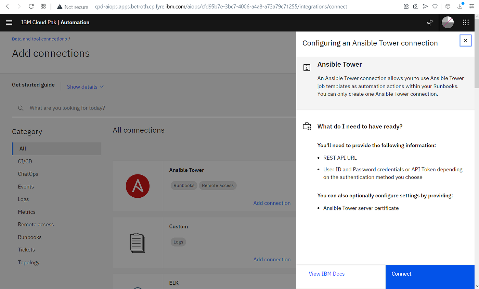Image resolution: width=479 pixels, height=289 pixels.
Task: Open the browser snapshot camera tool
Action: [415, 6]
